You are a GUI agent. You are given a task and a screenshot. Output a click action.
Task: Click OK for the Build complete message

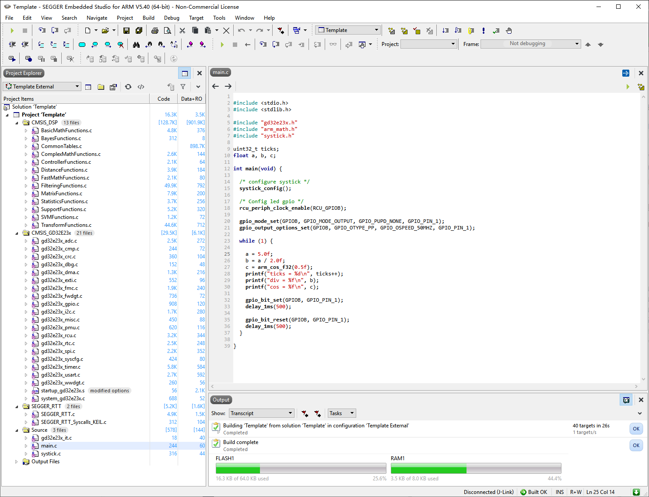pos(636,445)
